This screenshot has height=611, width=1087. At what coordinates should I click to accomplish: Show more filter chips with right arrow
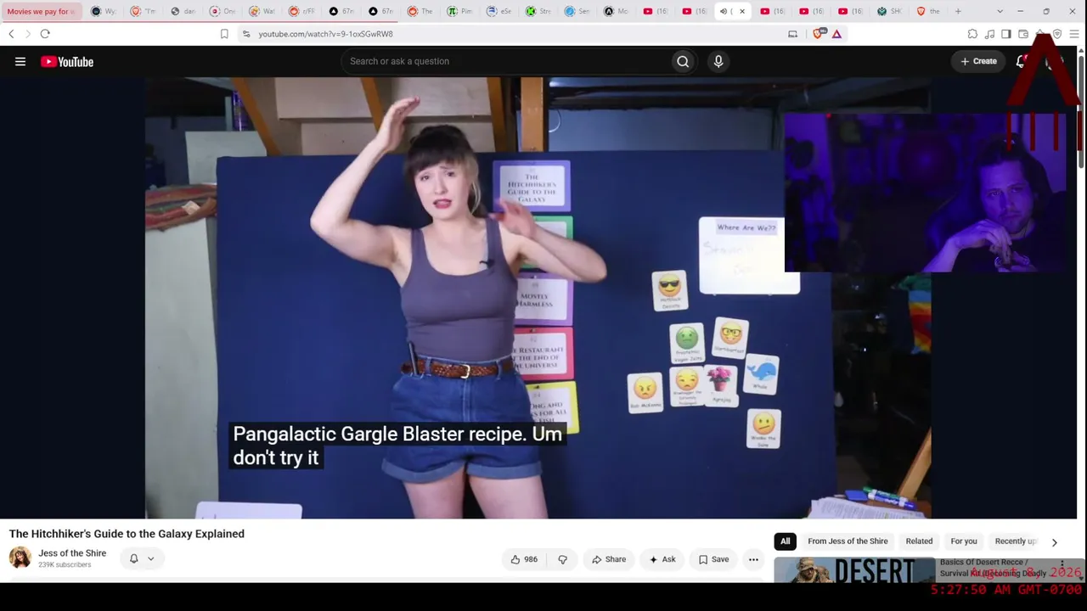point(1055,542)
